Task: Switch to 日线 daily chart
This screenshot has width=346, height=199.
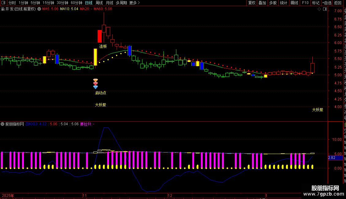Action: [89, 3]
